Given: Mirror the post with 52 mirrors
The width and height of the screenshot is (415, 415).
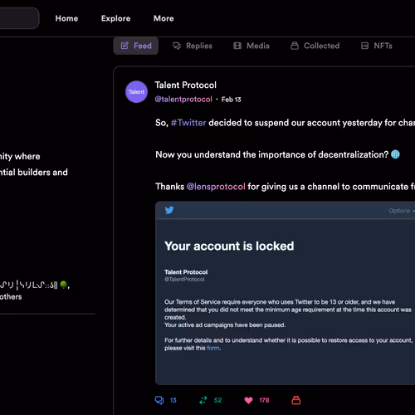Looking at the screenshot, I should click(203, 400).
